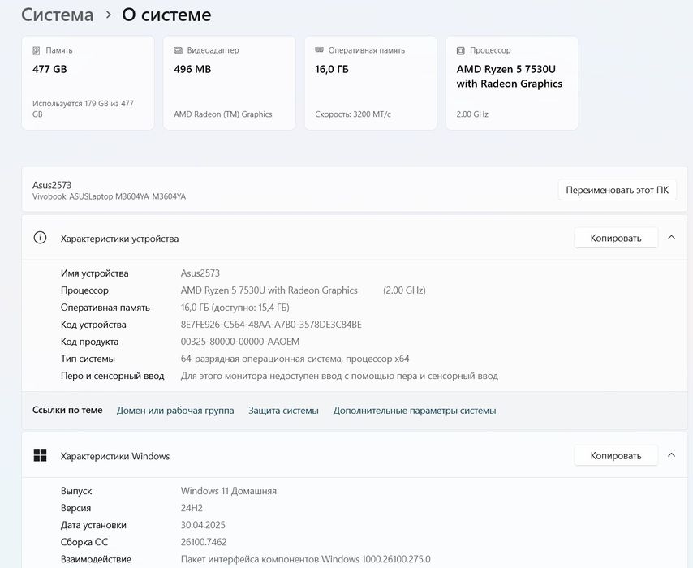Click the storage icon in Память card
Screen dimensions: 693x568
pyautogui.click(x=36, y=50)
